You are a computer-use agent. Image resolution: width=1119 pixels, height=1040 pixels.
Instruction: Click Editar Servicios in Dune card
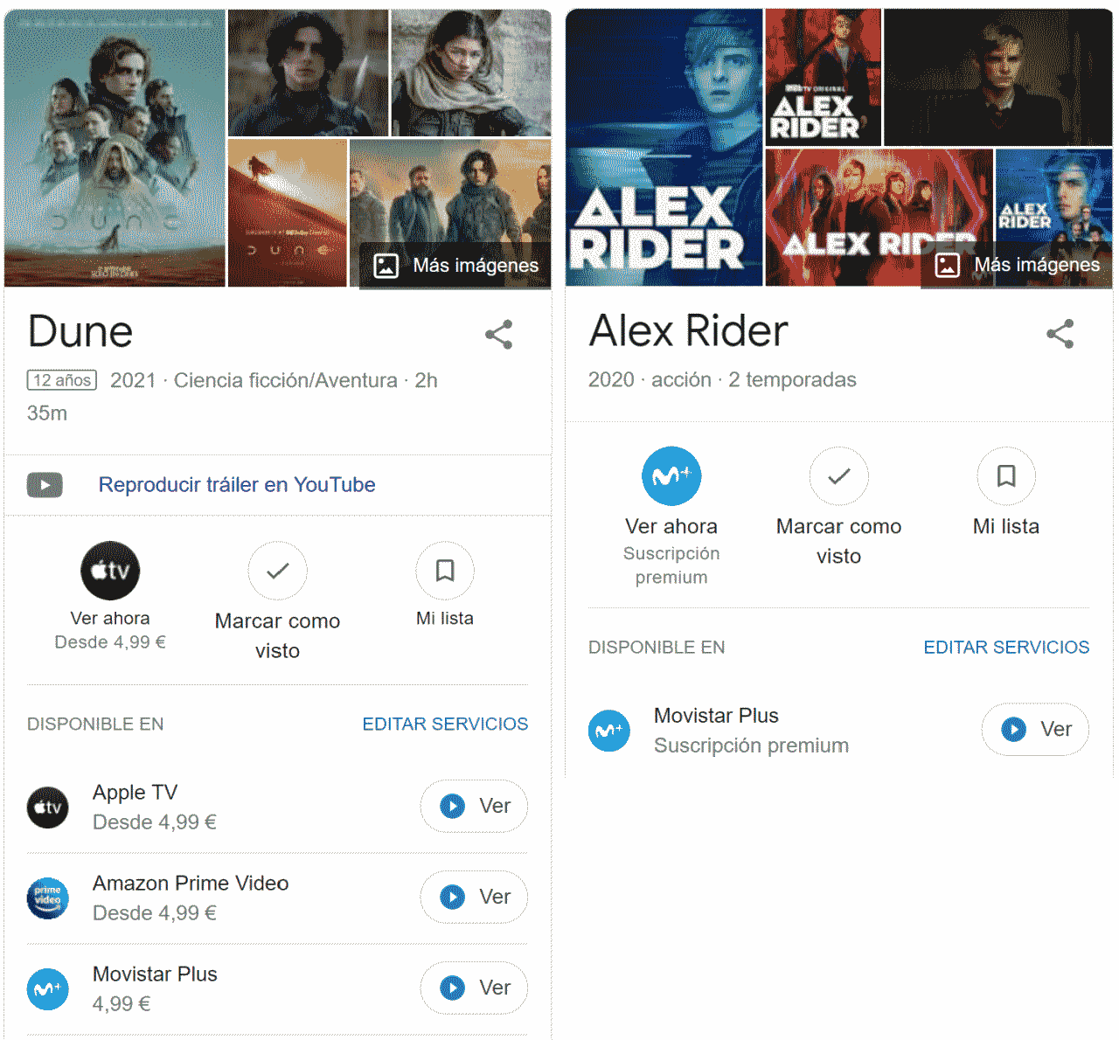[x=445, y=724]
